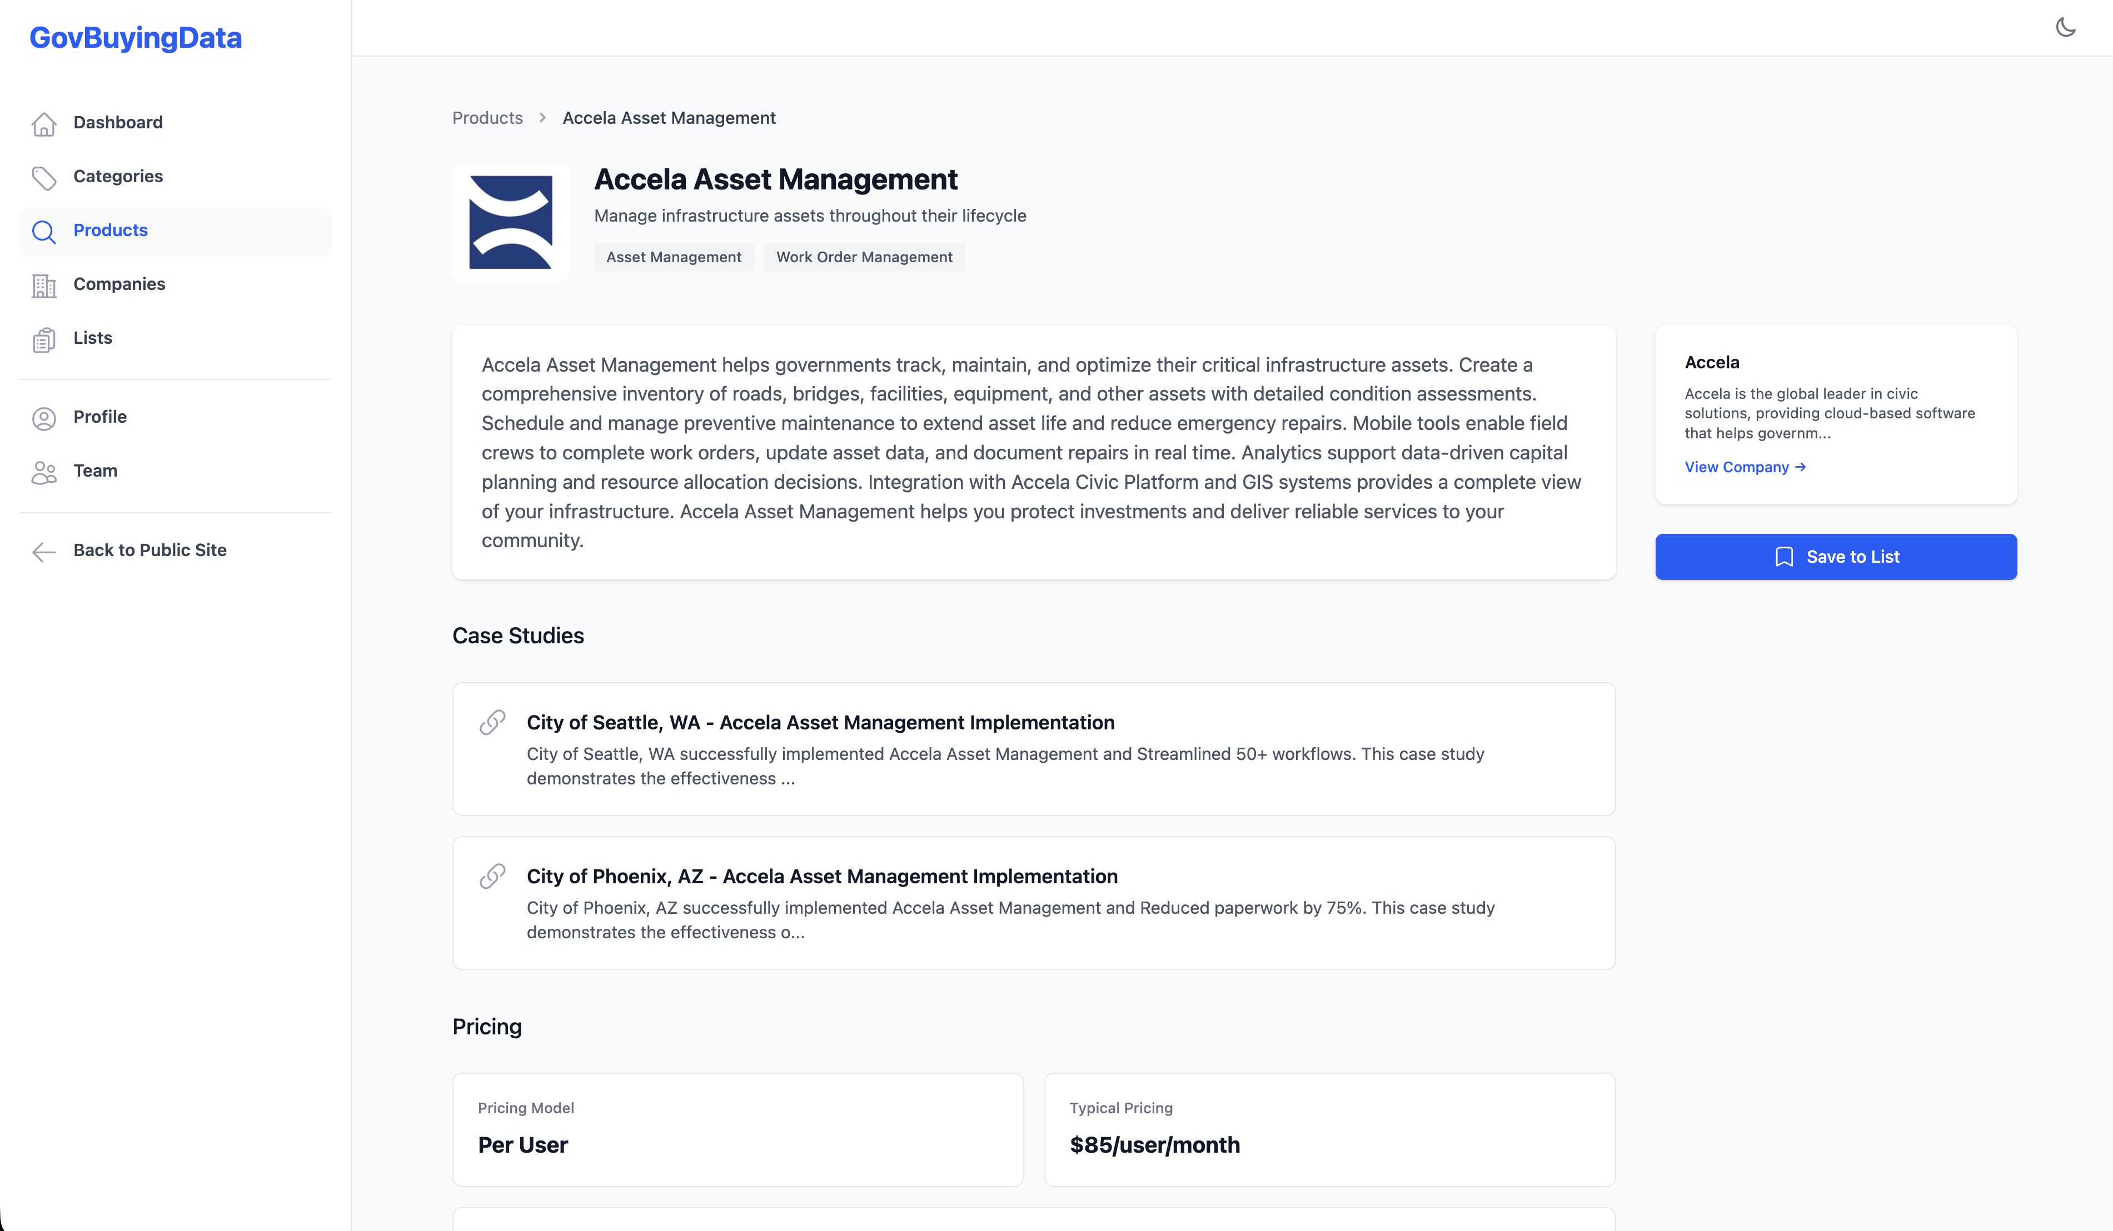Open the Companies menu item
Viewport: 2113px width, 1231px height.
coord(119,284)
